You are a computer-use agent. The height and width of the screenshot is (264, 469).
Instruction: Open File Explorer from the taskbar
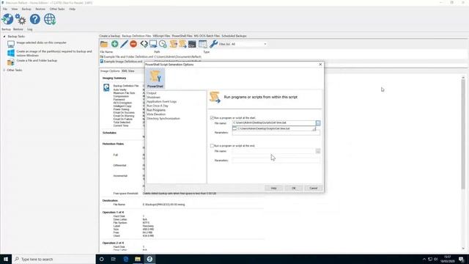[138, 259]
